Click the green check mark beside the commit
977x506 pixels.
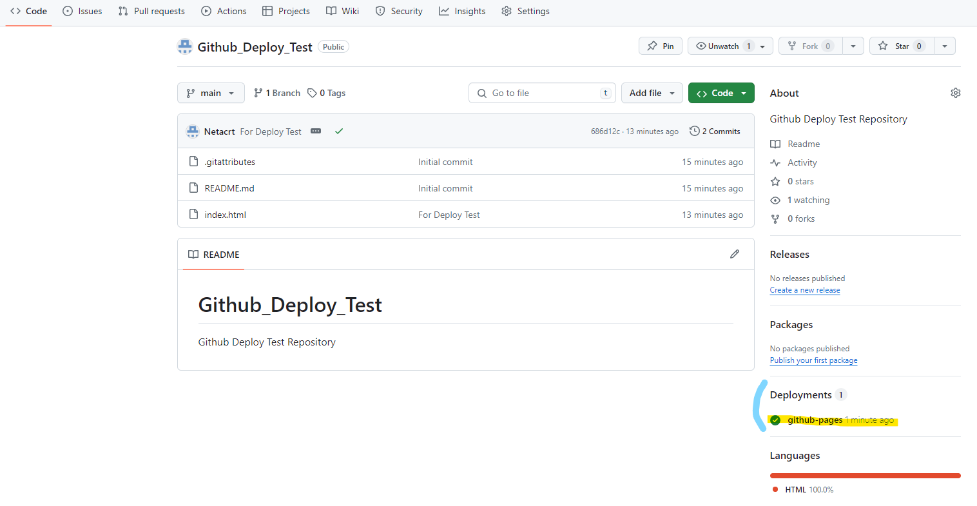[339, 131]
